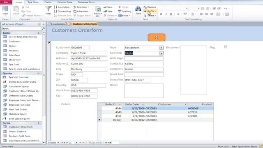Sort records Descending

pos(62,11)
